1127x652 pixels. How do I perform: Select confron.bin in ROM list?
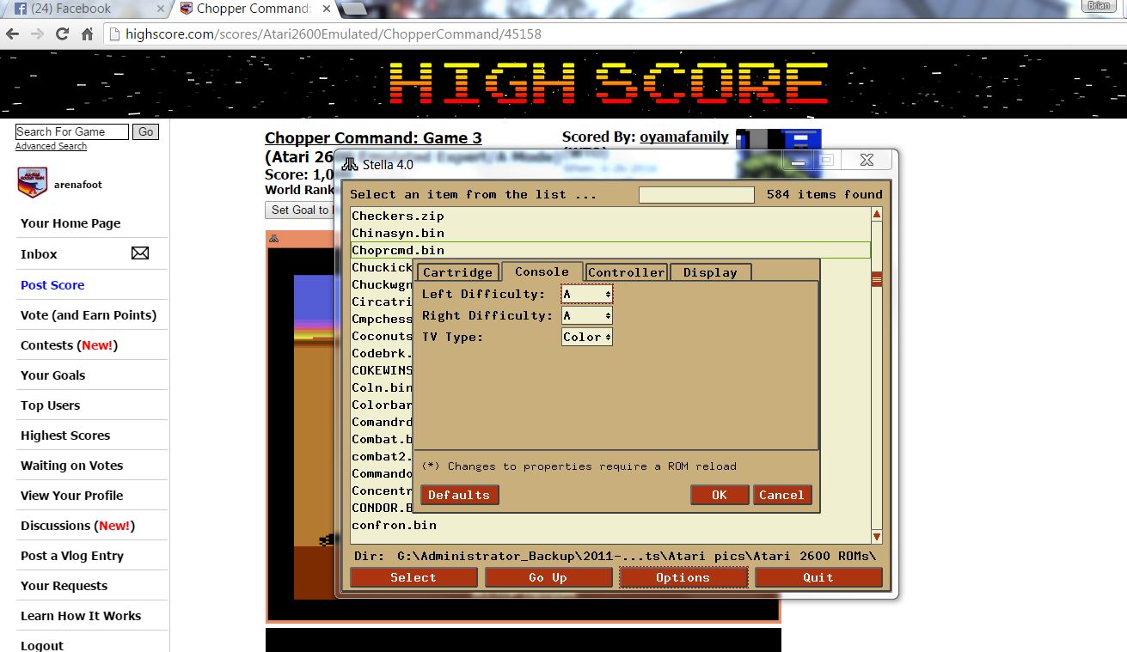610,525
